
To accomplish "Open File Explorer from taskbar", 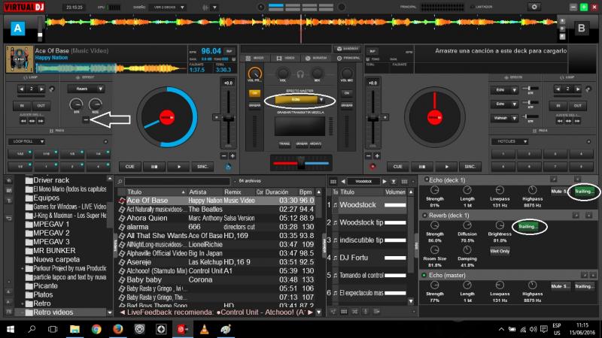I will pos(74,329).
